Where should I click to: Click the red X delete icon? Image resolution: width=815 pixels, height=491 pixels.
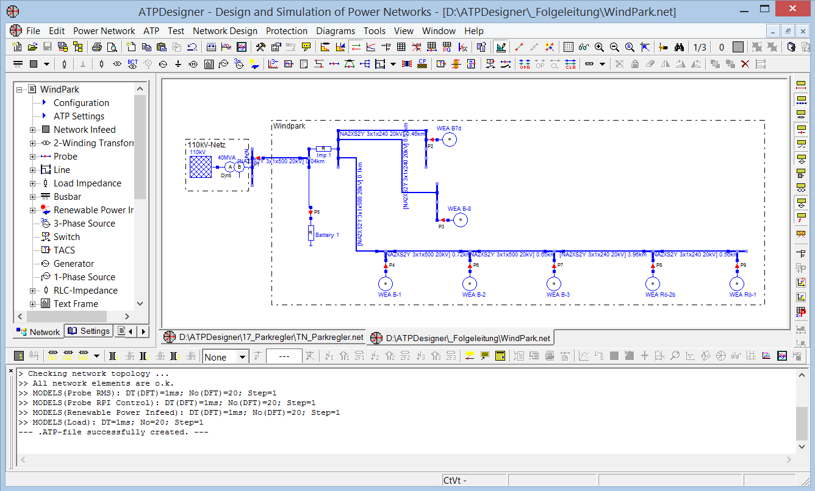745,64
